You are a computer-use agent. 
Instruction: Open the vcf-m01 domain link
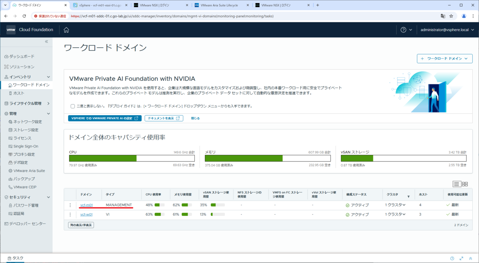86,205
